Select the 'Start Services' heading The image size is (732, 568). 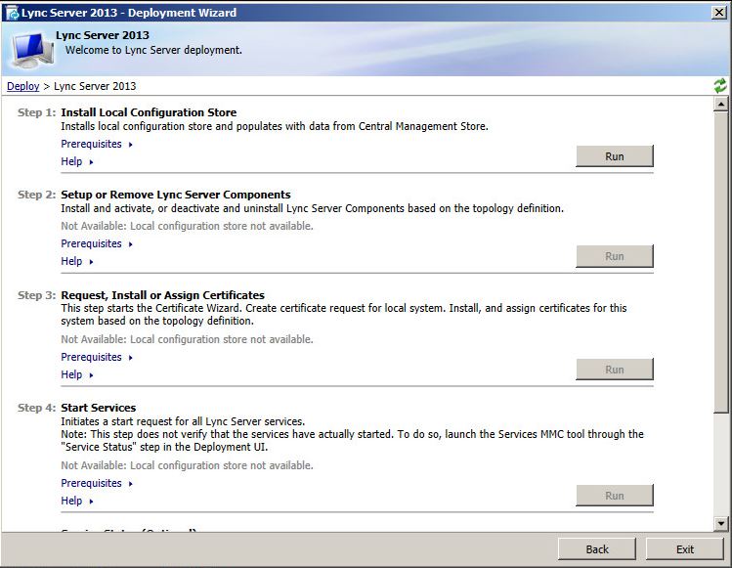click(x=99, y=408)
